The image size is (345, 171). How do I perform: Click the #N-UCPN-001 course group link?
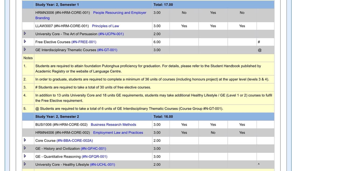[111, 34]
